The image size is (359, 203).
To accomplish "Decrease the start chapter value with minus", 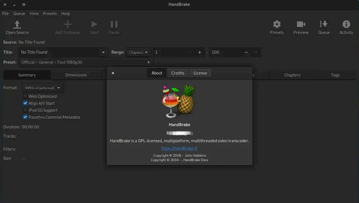I will (190, 52).
